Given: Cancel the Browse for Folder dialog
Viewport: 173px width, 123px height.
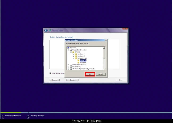Looking at the screenshot, I should (x=101, y=74).
